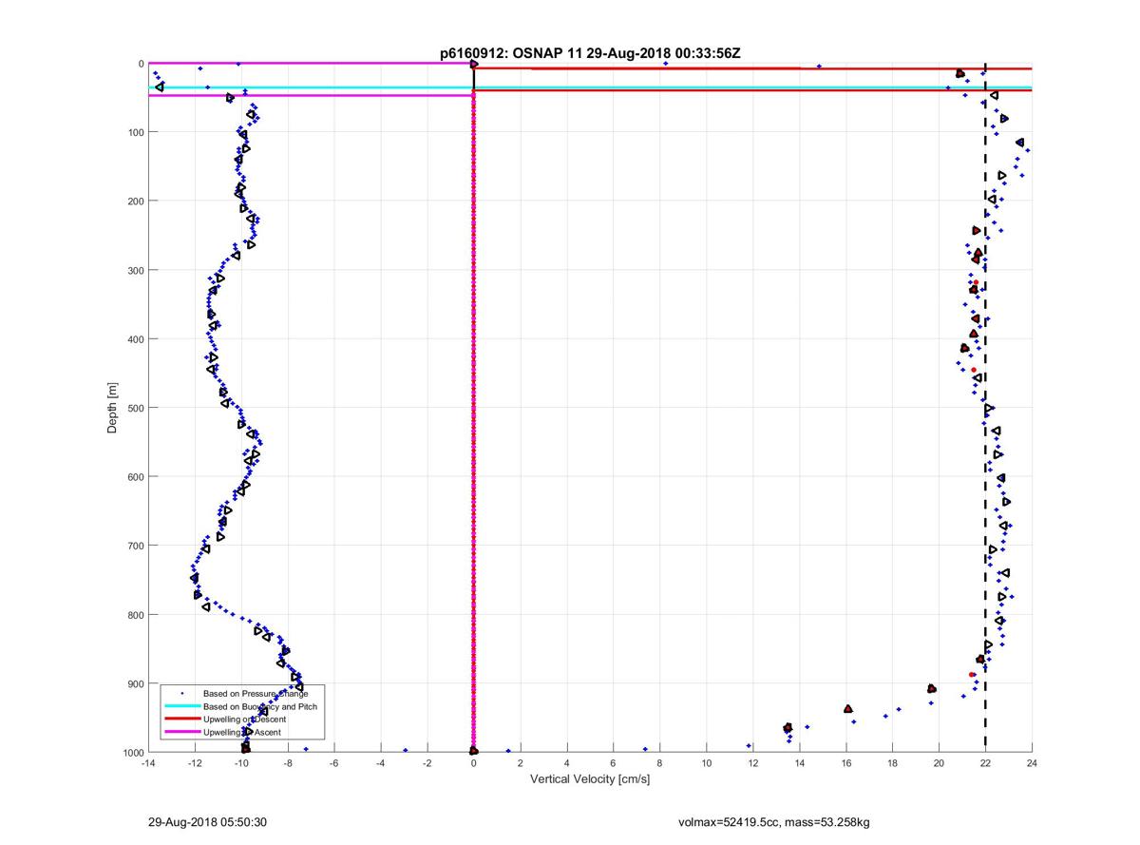The width and height of the screenshot is (1140, 845).
Task: Click velocity axis tick label '-12'
Action: tap(194, 763)
